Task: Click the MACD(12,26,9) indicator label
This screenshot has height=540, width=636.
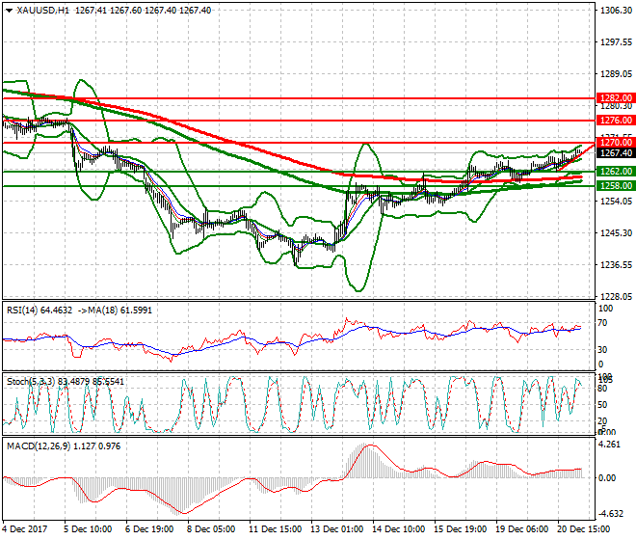Action: [64, 446]
